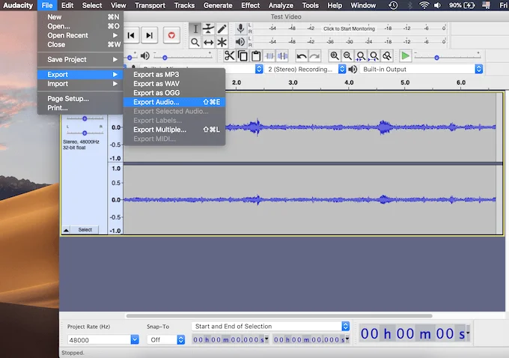Open the Snap-To dropdown

[x=165, y=340]
